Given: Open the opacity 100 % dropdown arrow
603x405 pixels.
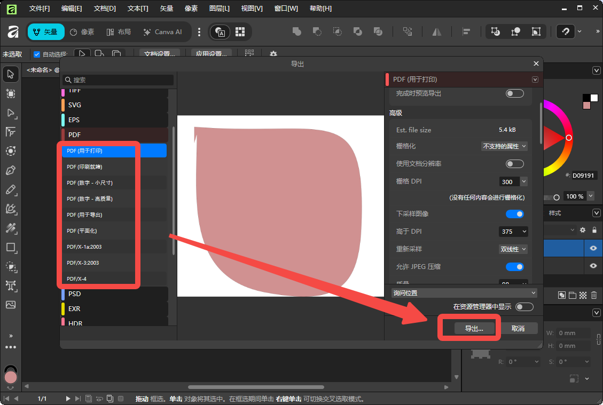Looking at the screenshot, I should [591, 196].
